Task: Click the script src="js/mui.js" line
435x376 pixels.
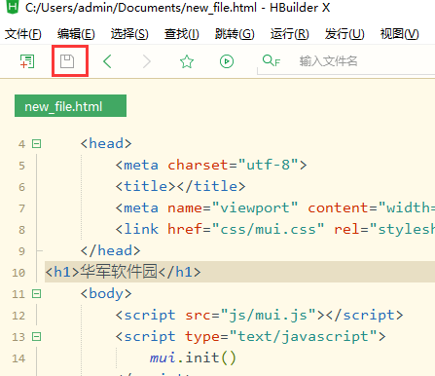Action: pos(259,315)
